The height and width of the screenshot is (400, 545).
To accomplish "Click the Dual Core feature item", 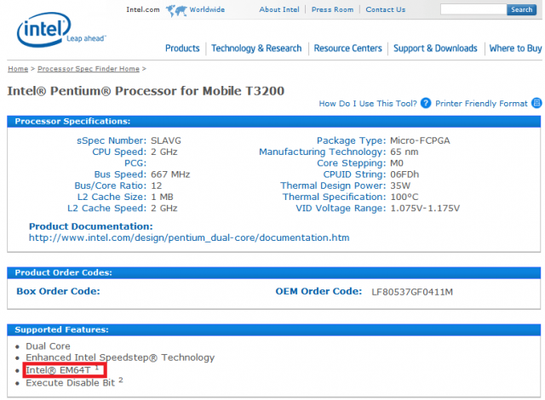I will point(48,346).
